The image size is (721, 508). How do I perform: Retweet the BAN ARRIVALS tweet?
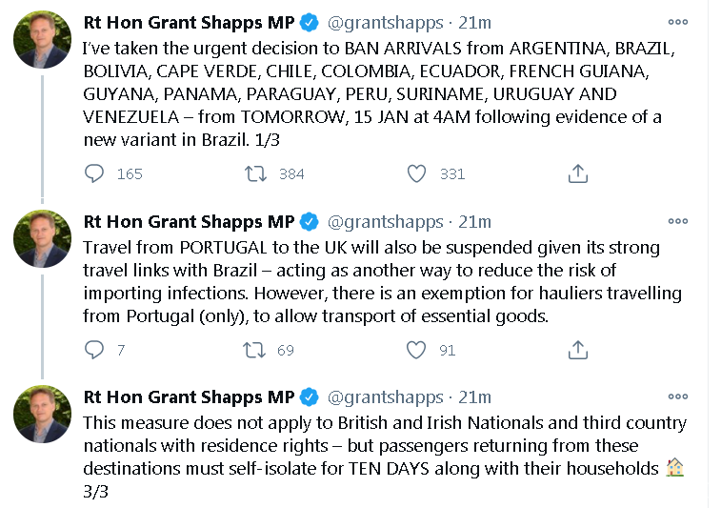(254, 173)
